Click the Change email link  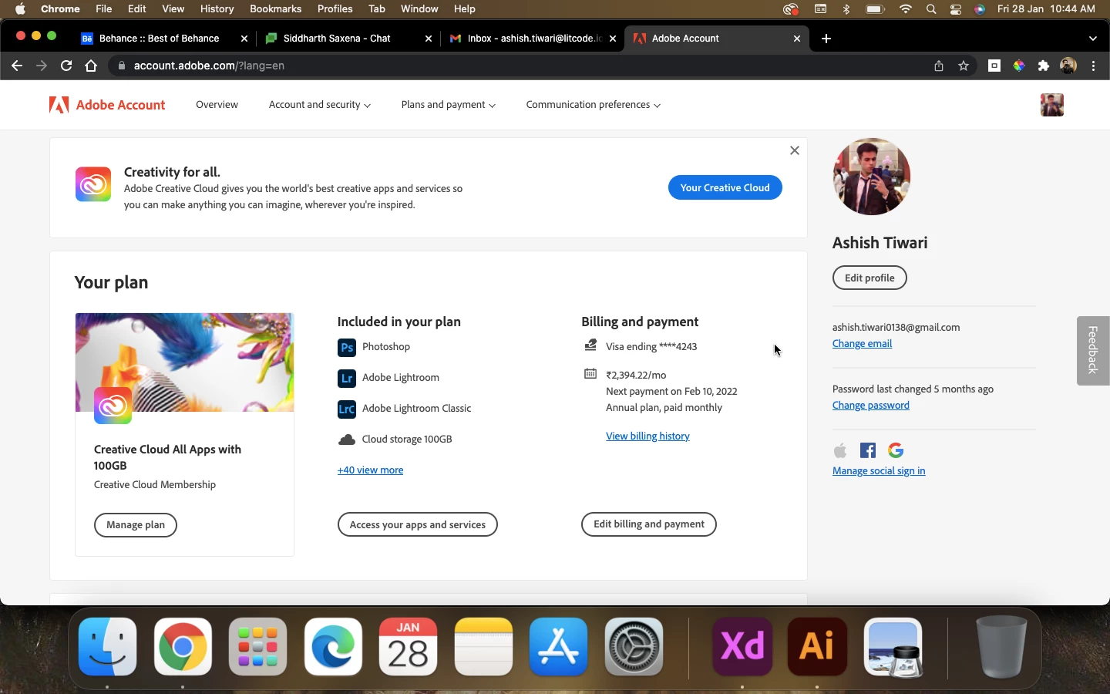[862, 344]
